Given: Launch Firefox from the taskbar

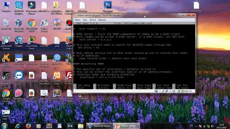Looking at the screenshot, I should 28,126.
